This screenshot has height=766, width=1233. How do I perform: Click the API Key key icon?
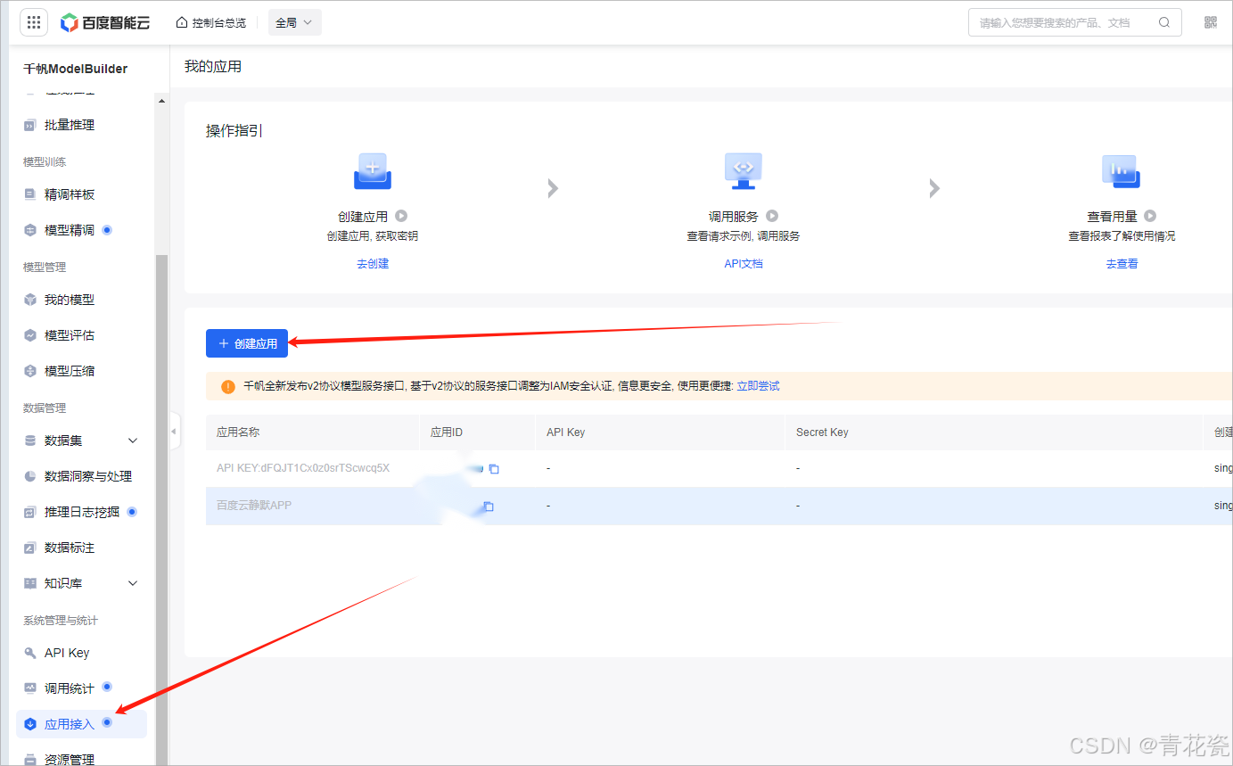[29, 653]
